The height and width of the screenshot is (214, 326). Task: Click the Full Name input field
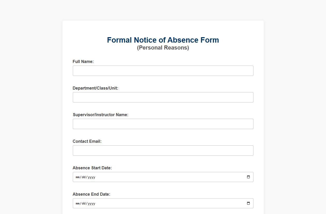[163, 71]
